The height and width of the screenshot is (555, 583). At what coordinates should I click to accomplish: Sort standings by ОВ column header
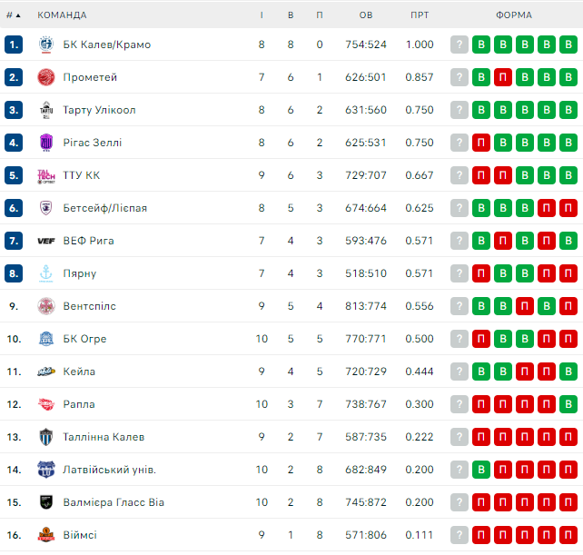[x=366, y=15]
